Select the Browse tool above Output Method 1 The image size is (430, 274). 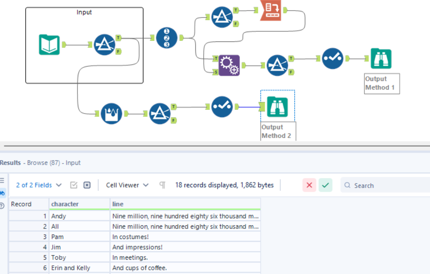[381, 58]
